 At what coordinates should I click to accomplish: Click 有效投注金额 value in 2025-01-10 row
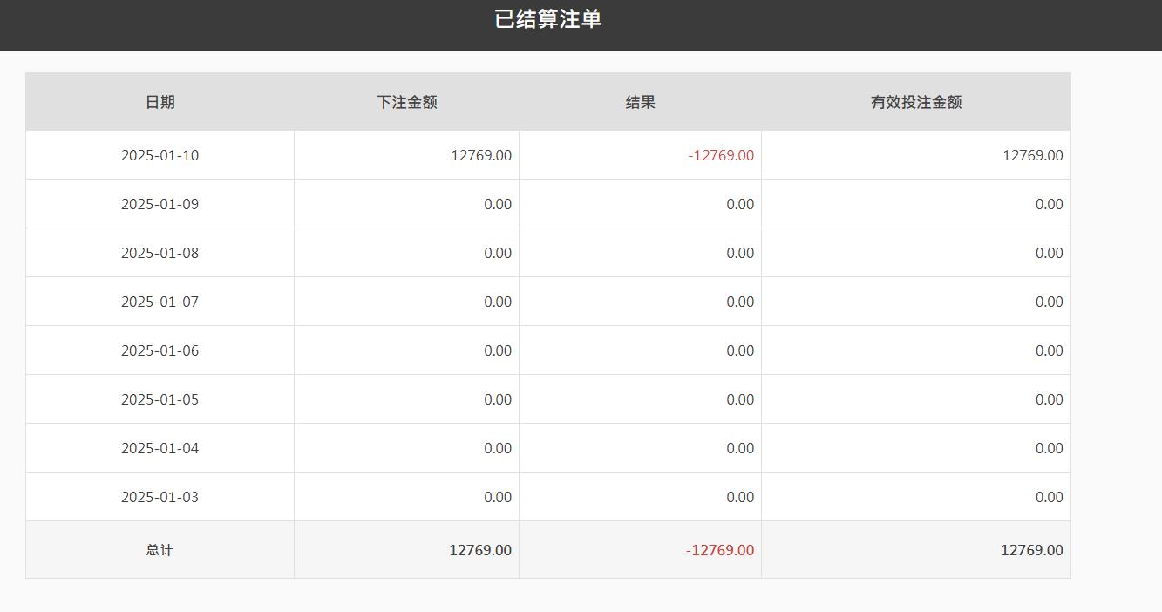(1032, 155)
